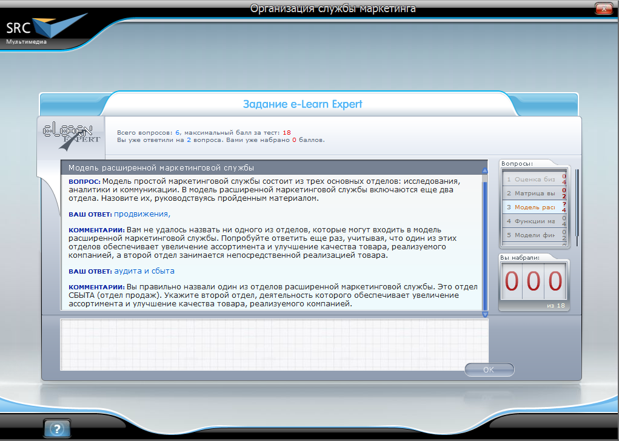
Task: Open the help question mark icon
Action: 57,428
